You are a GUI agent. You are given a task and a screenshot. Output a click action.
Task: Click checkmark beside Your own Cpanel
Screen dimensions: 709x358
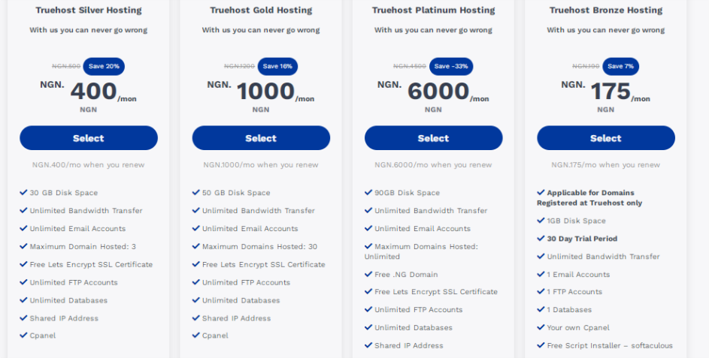pyautogui.click(x=541, y=327)
